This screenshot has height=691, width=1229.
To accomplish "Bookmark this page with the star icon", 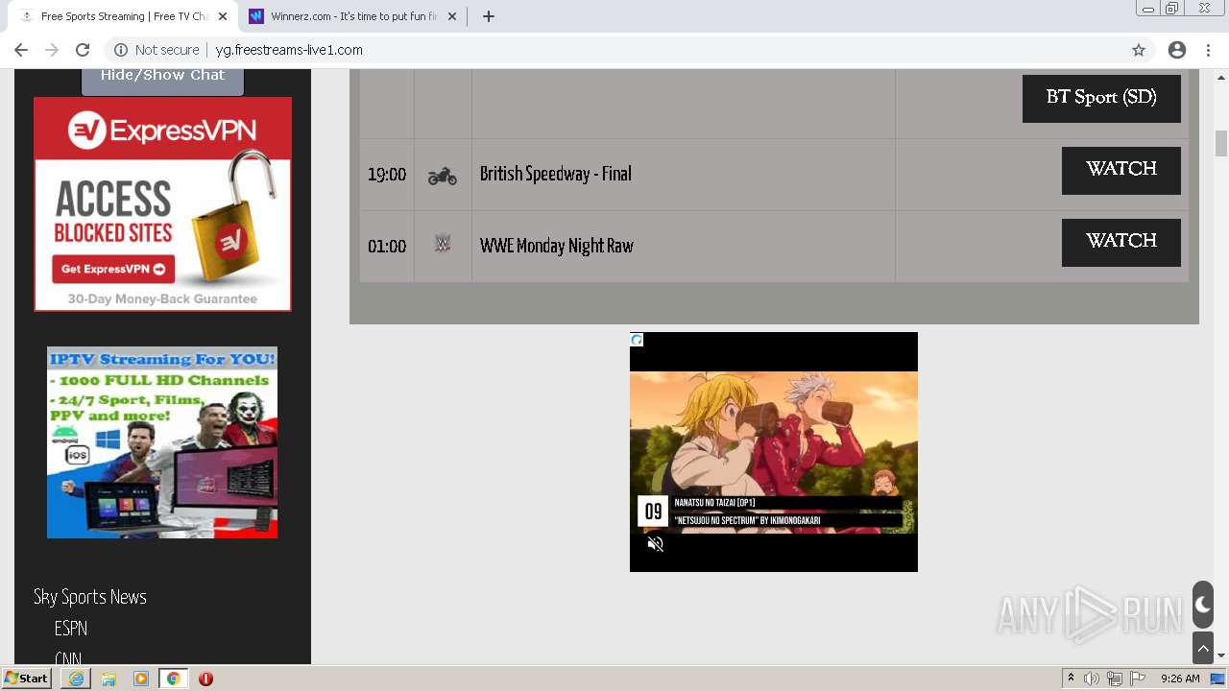I will click(1139, 50).
